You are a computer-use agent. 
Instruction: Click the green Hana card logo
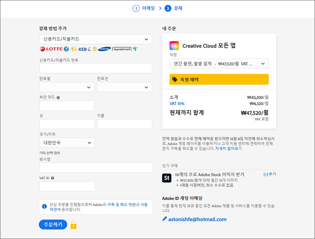(135, 49)
